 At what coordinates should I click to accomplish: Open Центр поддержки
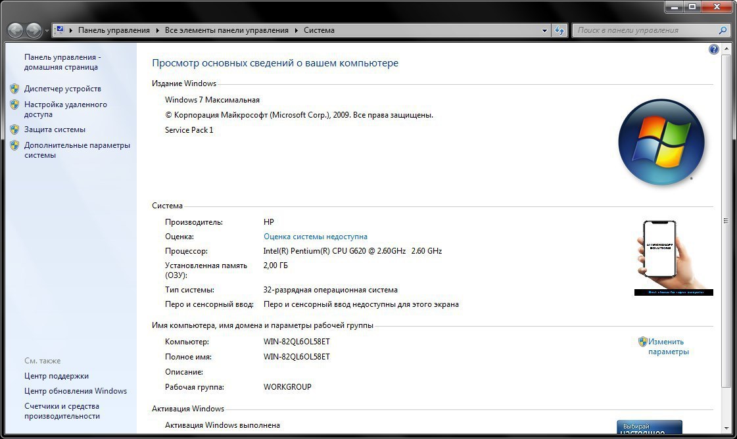(x=57, y=376)
